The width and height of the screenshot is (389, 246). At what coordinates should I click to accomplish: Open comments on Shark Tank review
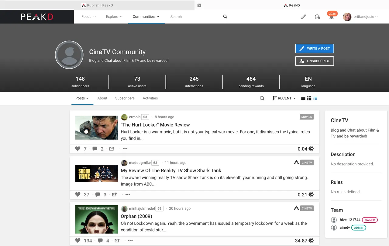tap(98, 194)
